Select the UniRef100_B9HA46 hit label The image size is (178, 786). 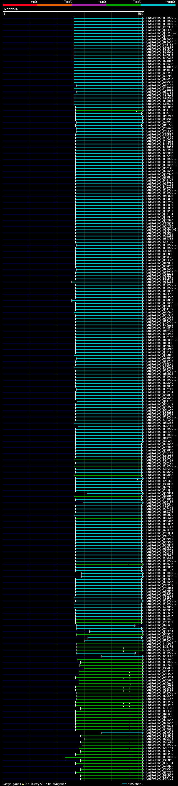coord(160,55)
